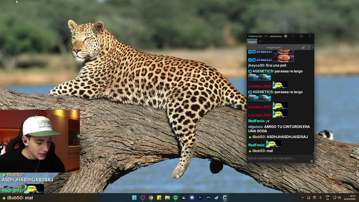
Task: Click RedFenix on the ;v message
Action: [257, 121]
